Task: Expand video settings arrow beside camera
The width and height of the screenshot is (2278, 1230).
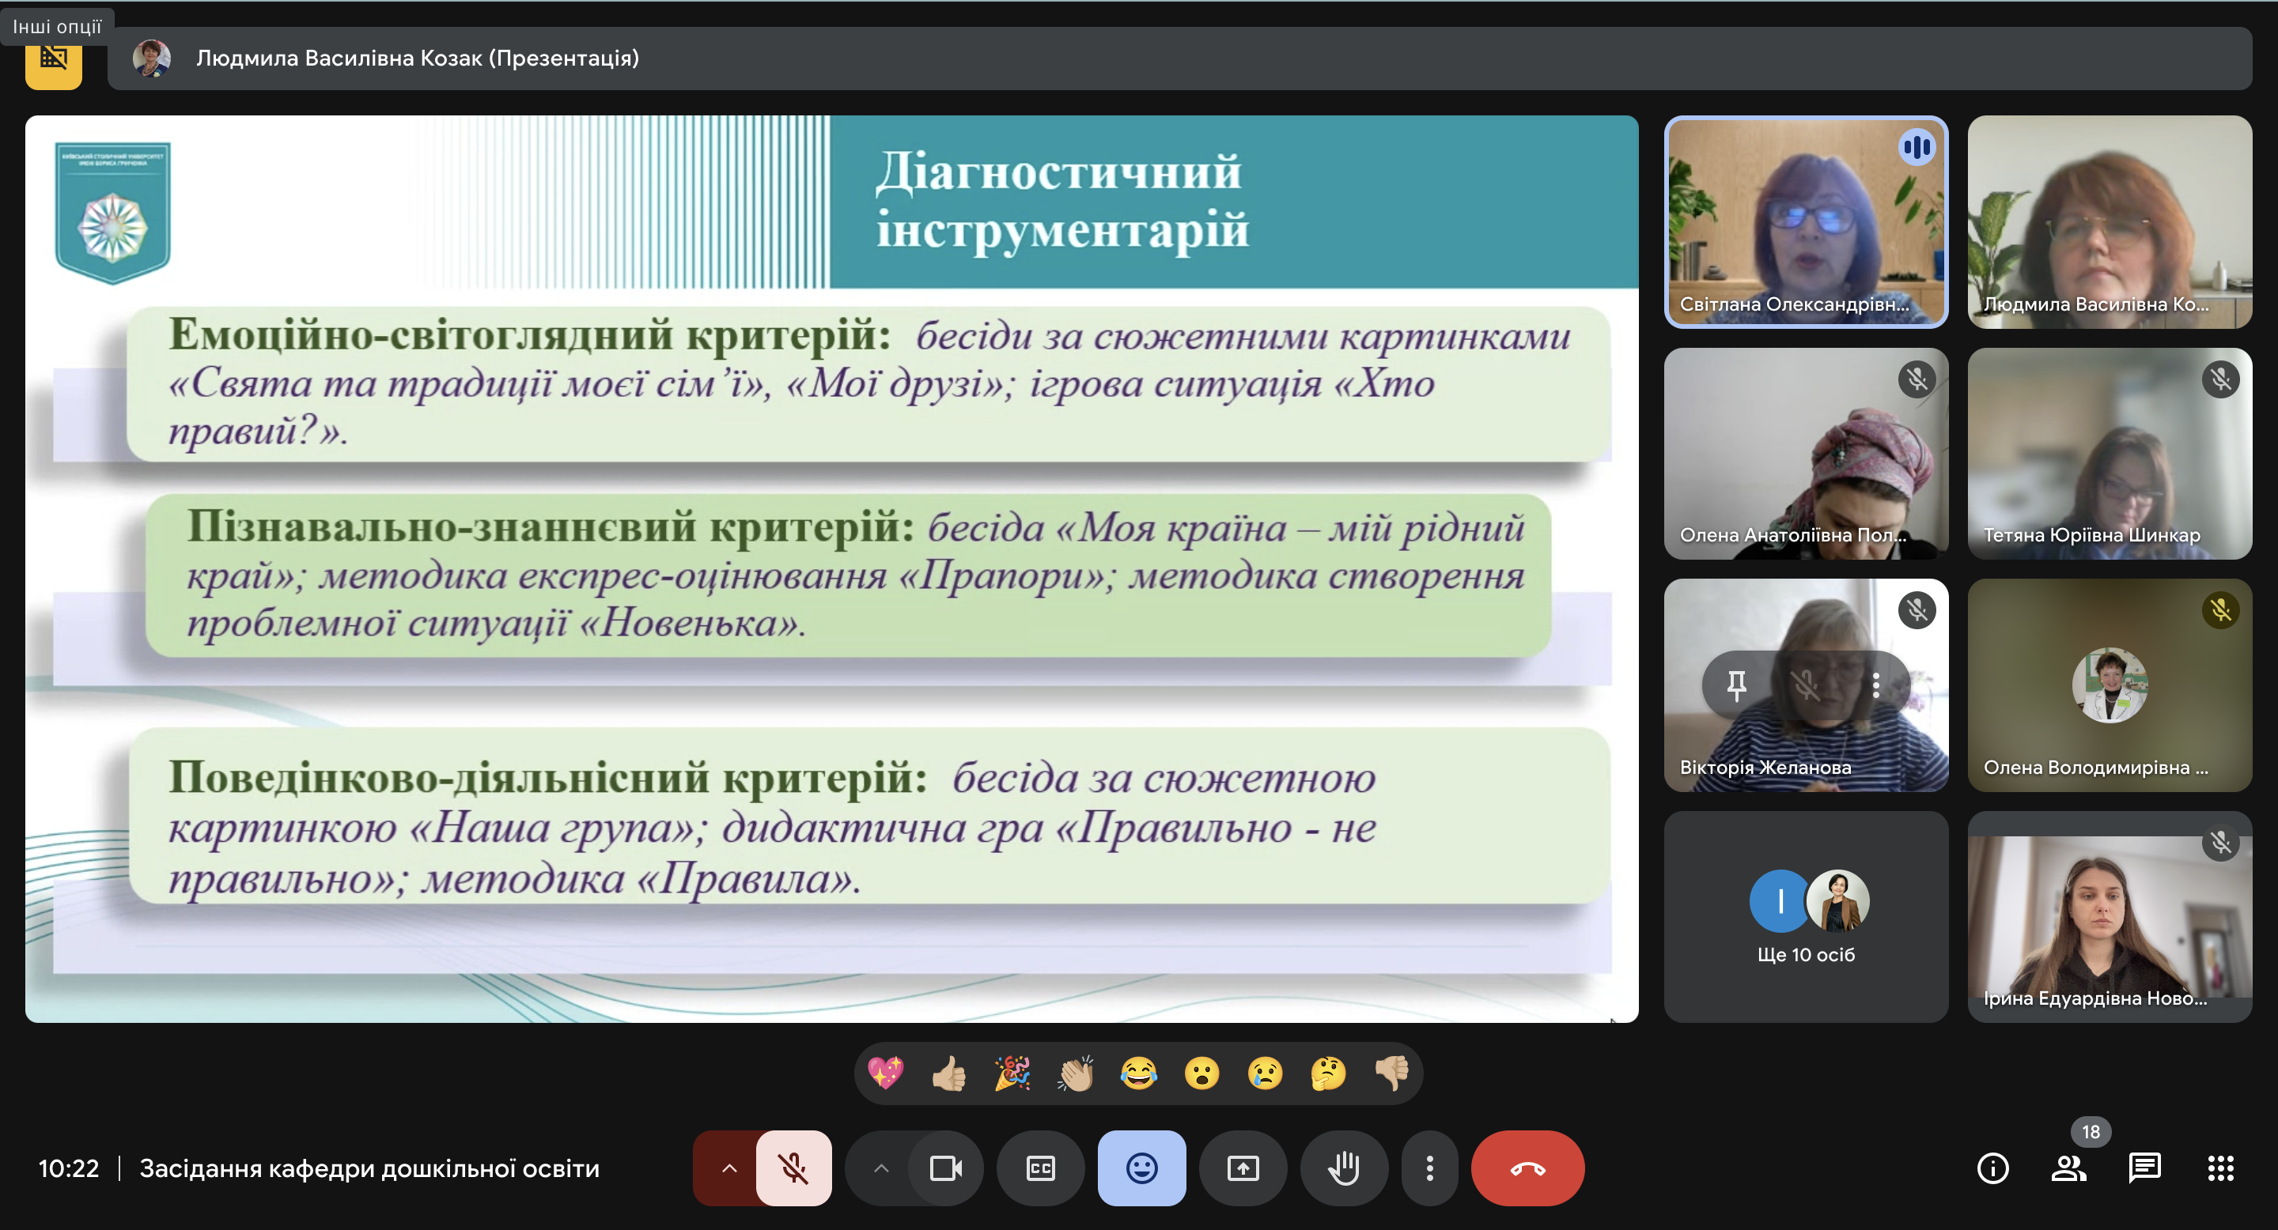Action: pos(881,1168)
